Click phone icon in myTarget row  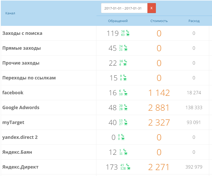point(126,120)
